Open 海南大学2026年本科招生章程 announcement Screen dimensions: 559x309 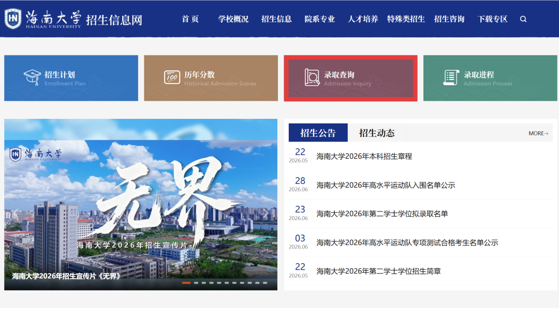point(364,156)
